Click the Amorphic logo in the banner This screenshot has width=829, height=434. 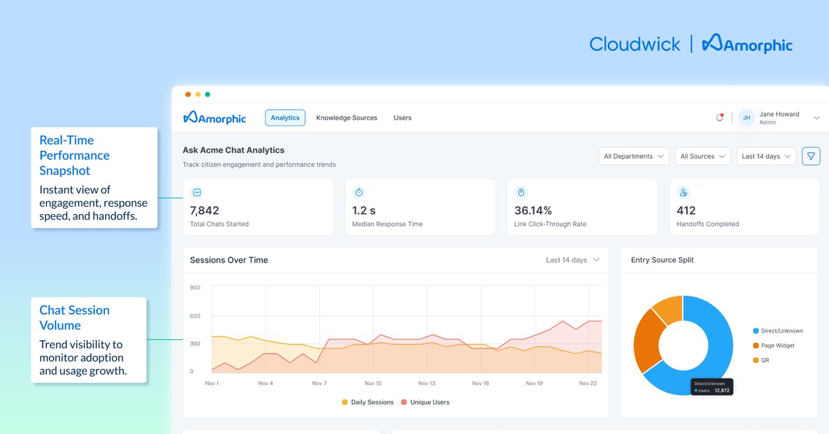(747, 44)
